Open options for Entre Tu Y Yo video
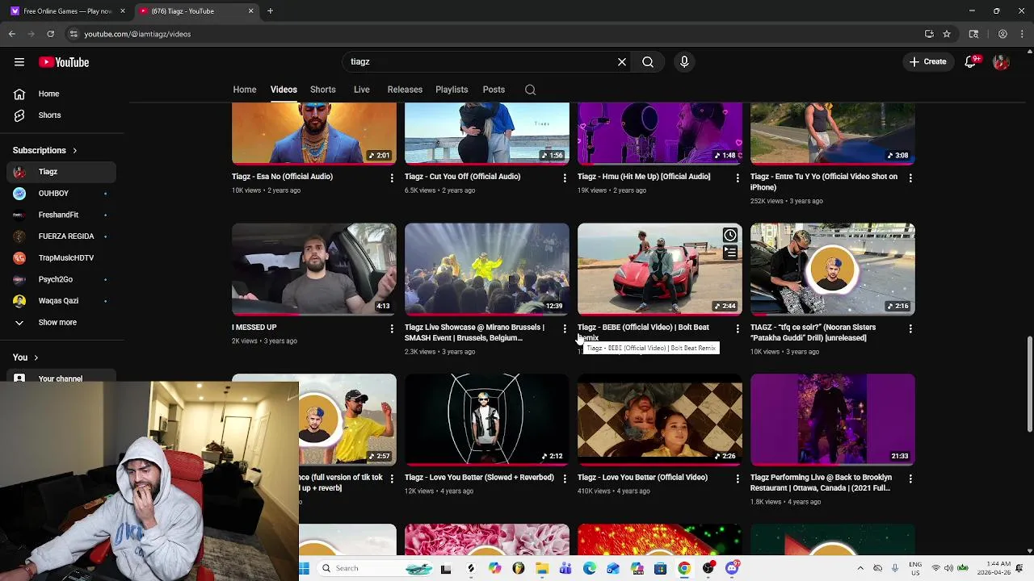The image size is (1034, 581). [x=910, y=178]
